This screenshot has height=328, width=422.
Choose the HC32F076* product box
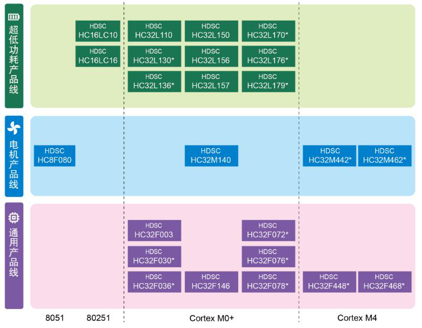pos(268,256)
